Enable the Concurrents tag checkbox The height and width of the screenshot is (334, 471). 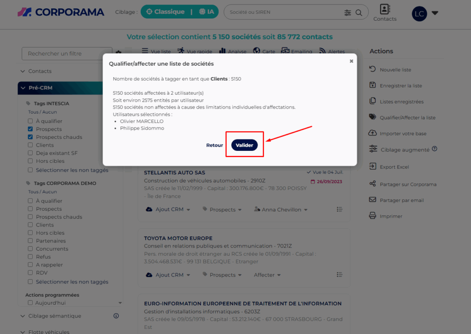pyautogui.click(x=30, y=249)
